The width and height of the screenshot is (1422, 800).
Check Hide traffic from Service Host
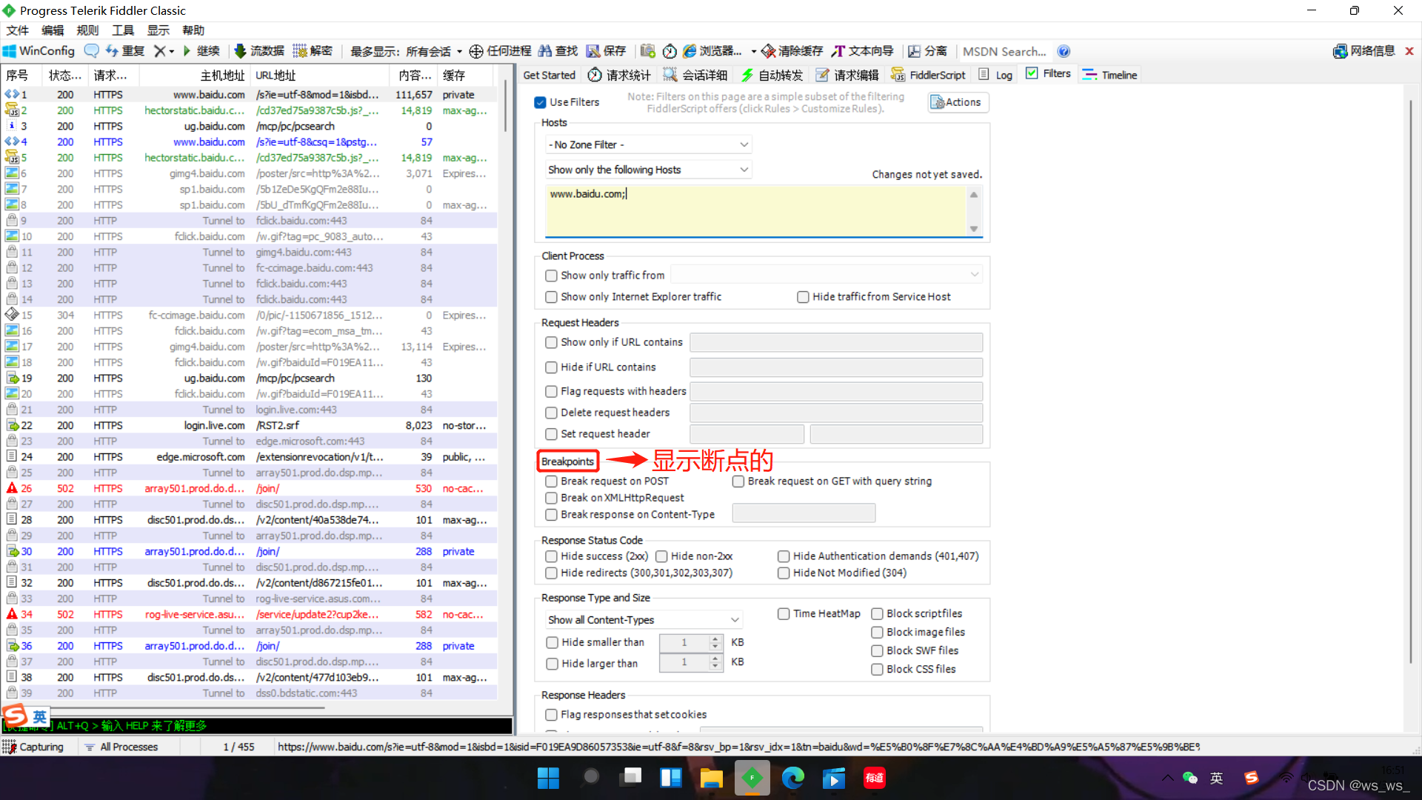pyautogui.click(x=803, y=297)
